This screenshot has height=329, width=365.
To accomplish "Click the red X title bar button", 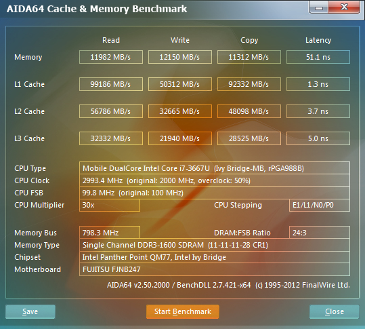I will pos(344,7).
